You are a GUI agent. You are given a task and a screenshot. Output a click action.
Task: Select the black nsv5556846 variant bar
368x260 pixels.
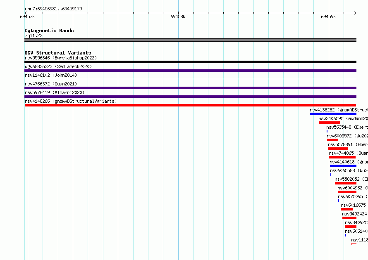(190, 62)
